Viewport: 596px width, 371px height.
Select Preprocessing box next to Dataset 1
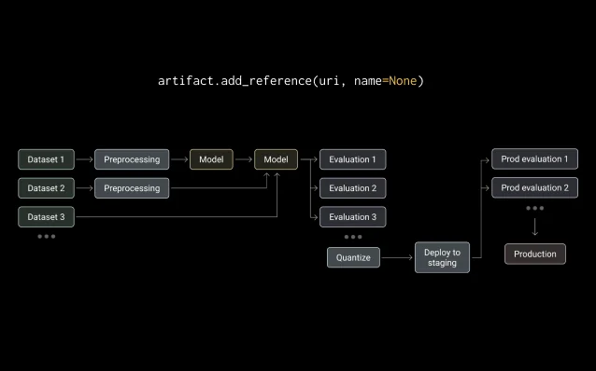point(132,159)
